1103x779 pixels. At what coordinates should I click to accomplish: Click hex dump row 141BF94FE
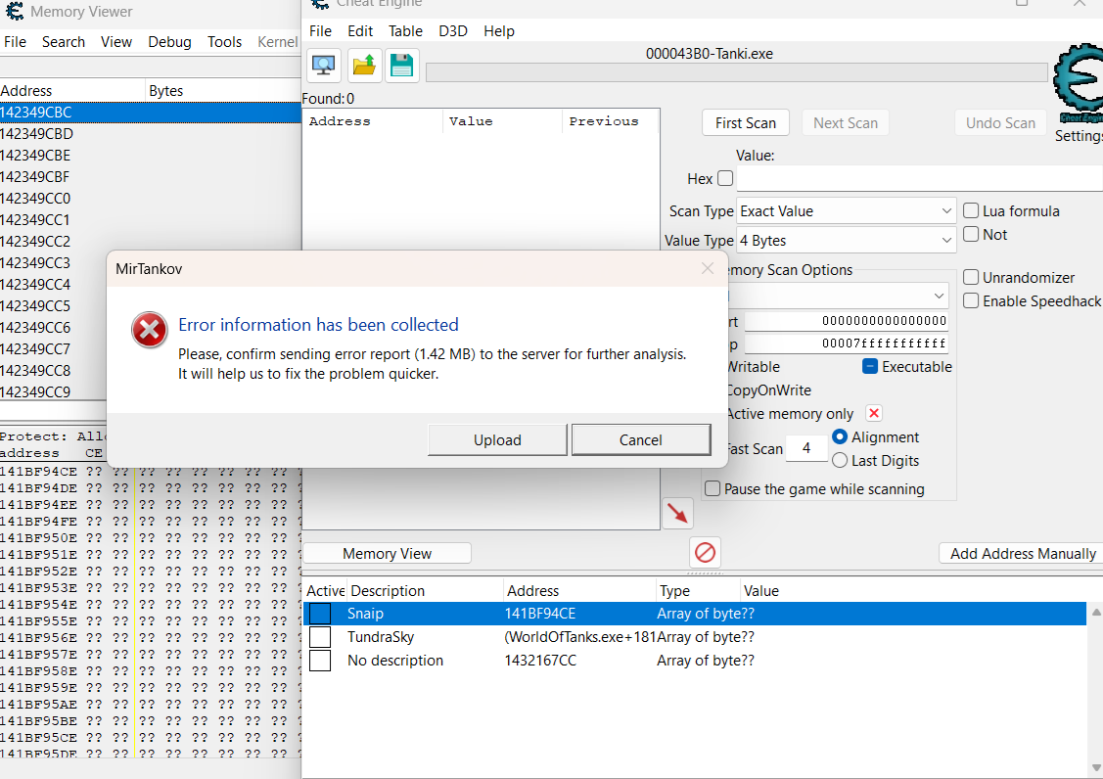tap(151, 522)
